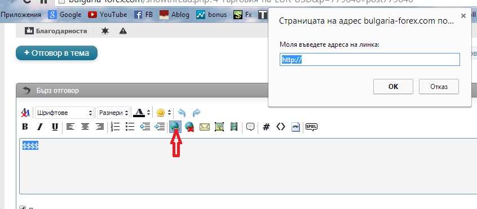Insert email link envelope icon

(x=205, y=127)
